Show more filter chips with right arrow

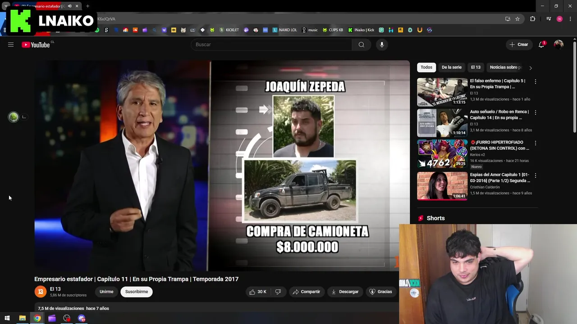click(531, 67)
